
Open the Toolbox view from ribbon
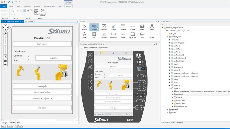[36, 12]
